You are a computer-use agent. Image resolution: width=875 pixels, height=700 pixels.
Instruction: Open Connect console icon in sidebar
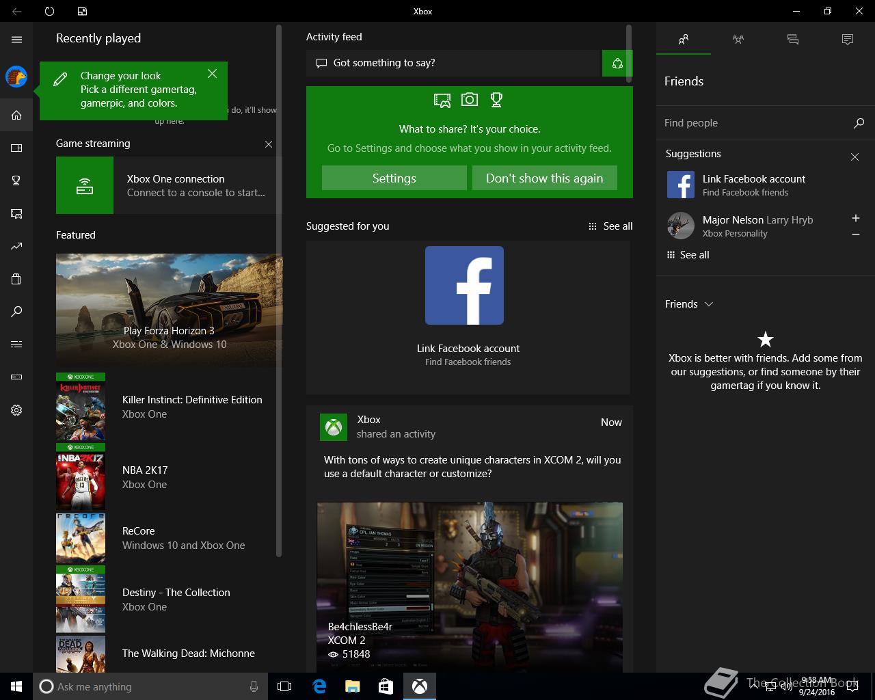pos(16,377)
